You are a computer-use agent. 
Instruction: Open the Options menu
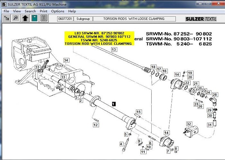pyautogui.click(x=58, y=11)
